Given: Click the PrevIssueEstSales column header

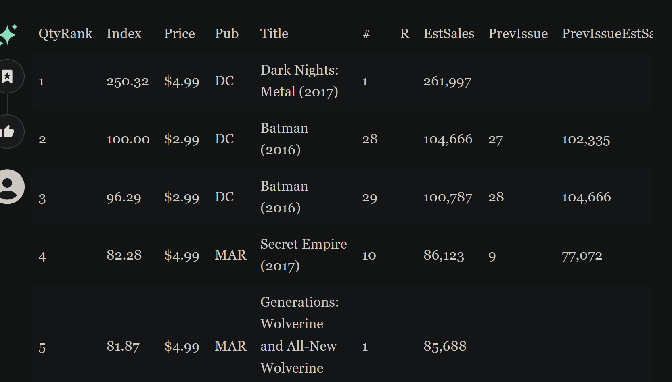Looking at the screenshot, I should point(607,33).
